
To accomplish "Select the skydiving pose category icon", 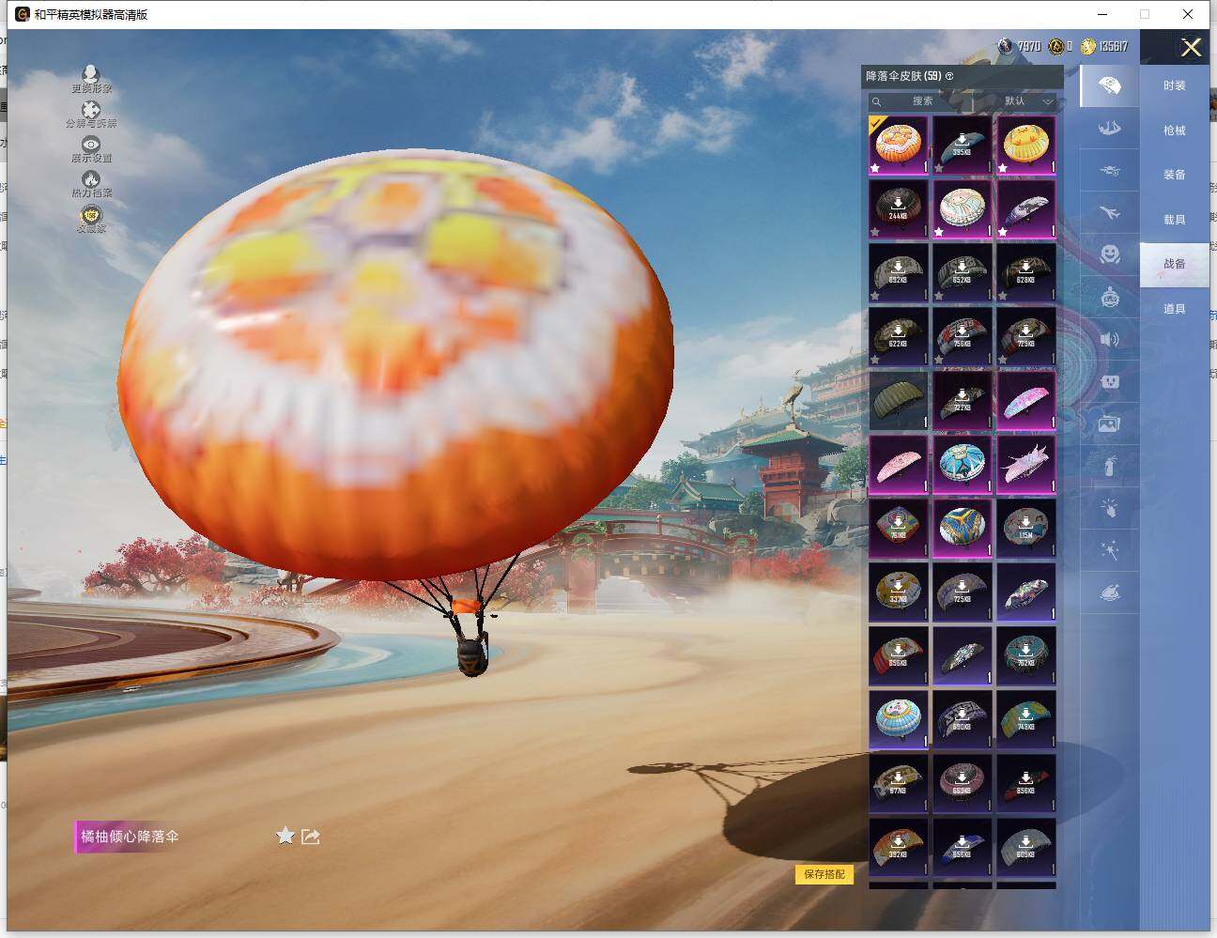I will [x=1109, y=128].
